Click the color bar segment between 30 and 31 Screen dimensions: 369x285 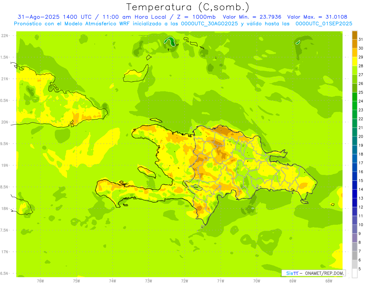pos(355,44)
